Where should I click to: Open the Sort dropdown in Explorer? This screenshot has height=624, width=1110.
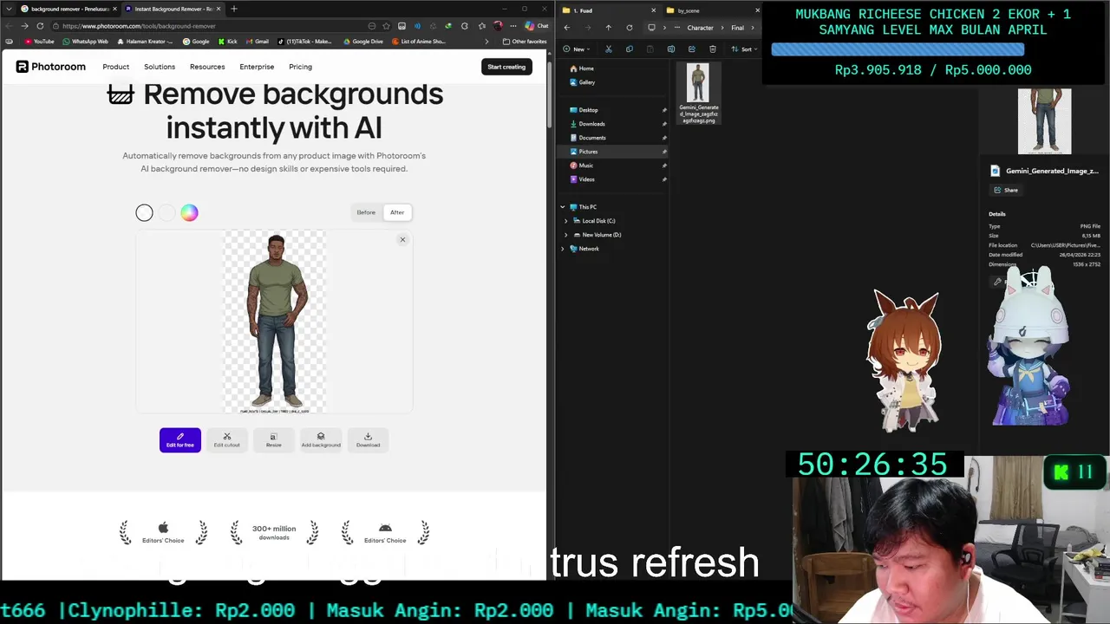click(x=743, y=49)
